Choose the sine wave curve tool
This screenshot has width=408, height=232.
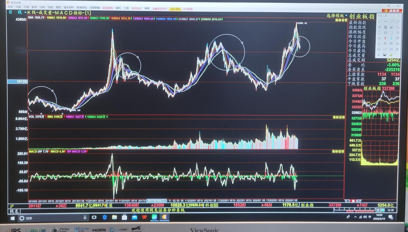pyautogui.click(x=398, y=27)
